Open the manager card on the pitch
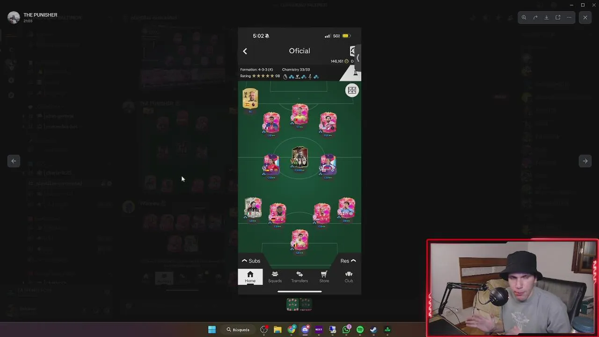 click(250, 99)
